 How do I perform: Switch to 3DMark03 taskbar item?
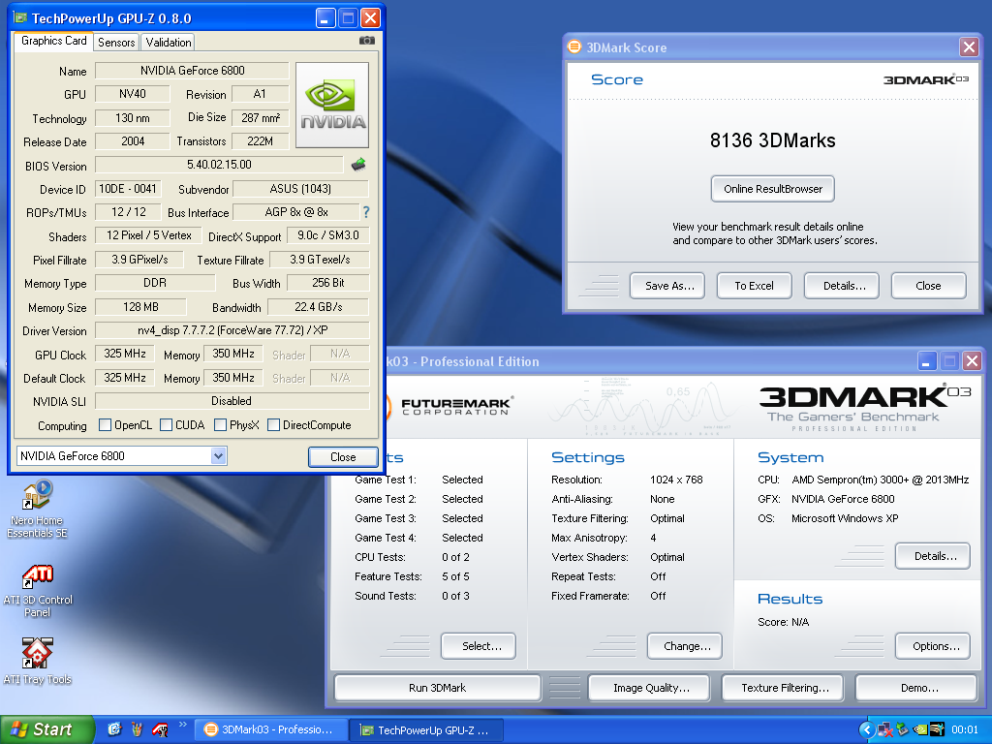[271, 729]
